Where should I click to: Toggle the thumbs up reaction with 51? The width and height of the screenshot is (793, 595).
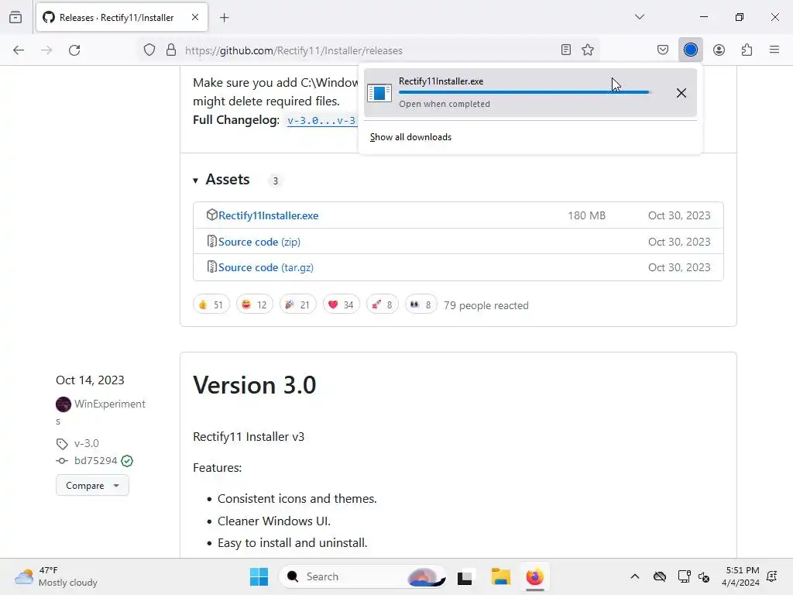[x=211, y=304]
